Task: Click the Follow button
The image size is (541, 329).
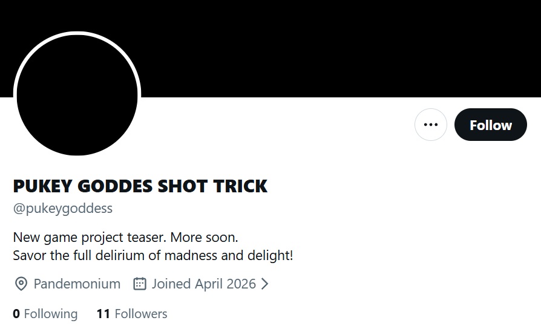Action: [x=490, y=125]
